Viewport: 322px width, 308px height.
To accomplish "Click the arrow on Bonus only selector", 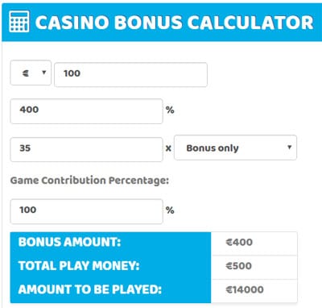I will click(x=289, y=147).
